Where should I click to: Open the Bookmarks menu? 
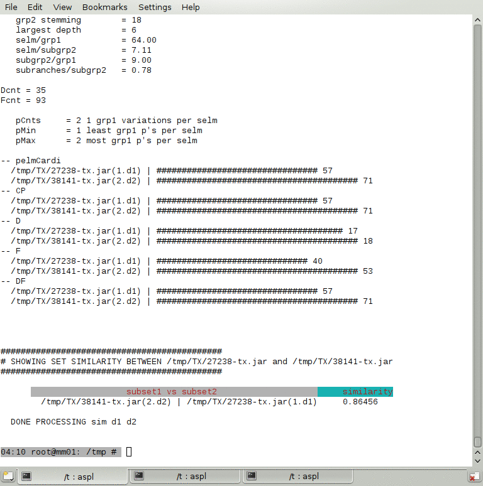coord(104,7)
